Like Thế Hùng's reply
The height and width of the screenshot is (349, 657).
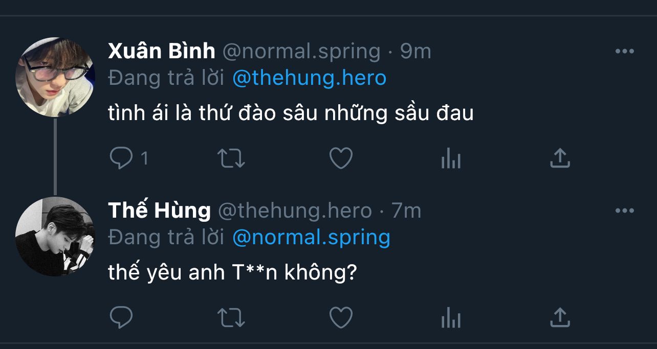tap(341, 317)
